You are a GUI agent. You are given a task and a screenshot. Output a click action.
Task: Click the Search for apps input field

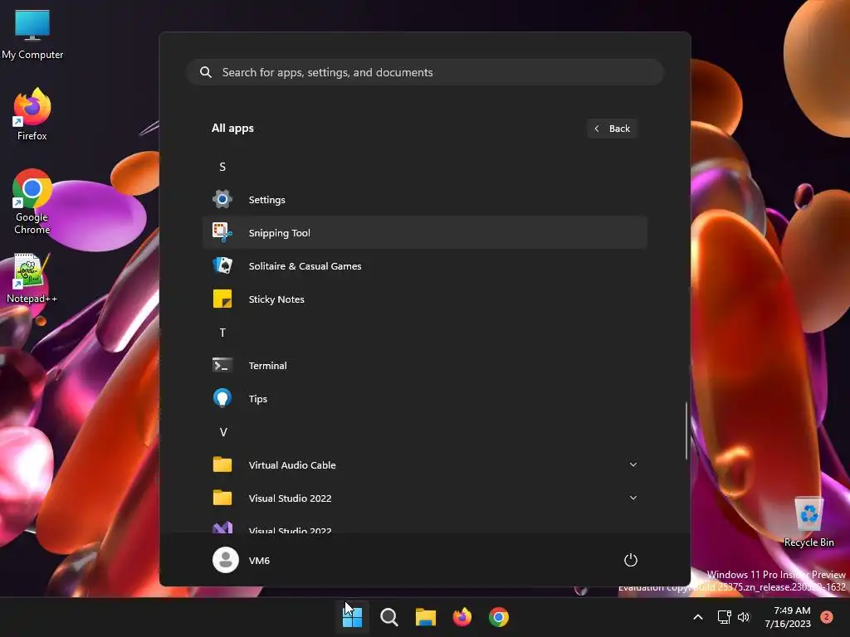425,72
